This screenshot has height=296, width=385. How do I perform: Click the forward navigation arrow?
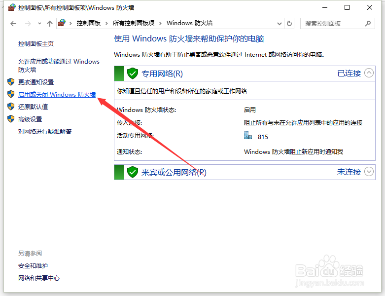[x=28, y=24]
